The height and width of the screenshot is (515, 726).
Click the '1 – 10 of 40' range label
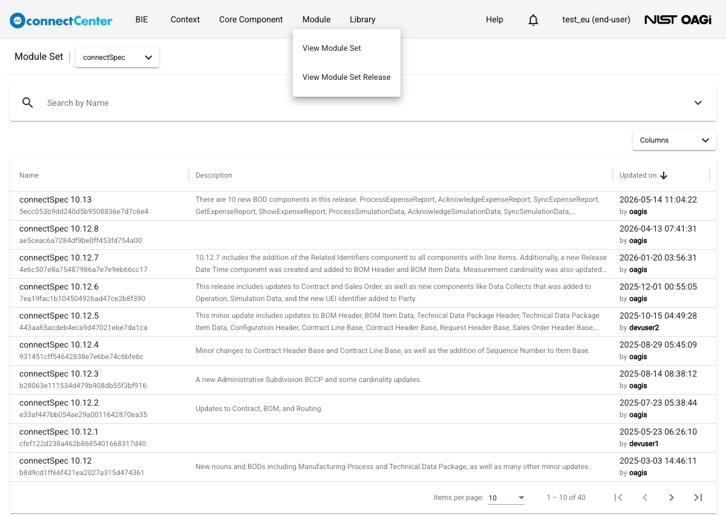[x=566, y=497]
